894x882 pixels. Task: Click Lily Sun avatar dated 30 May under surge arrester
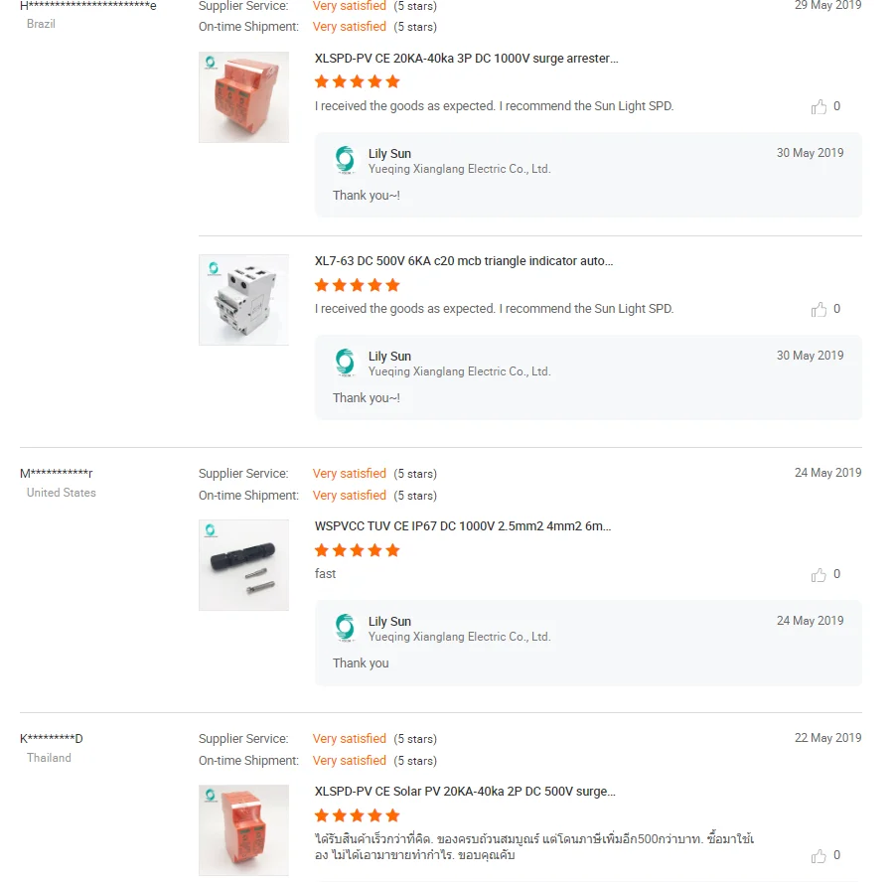click(x=345, y=160)
